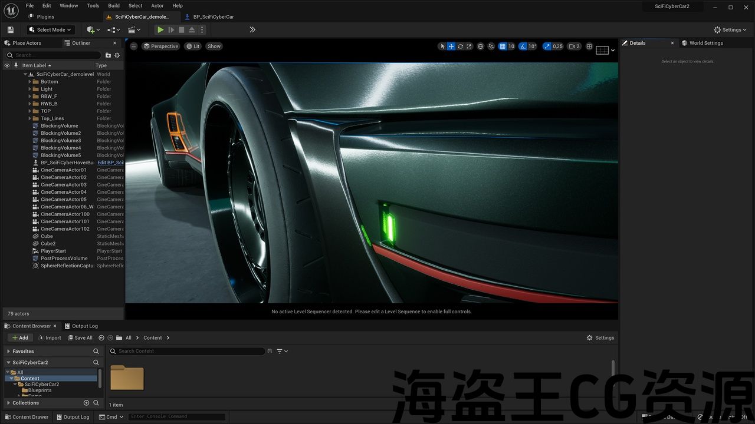The width and height of the screenshot is (755, 424).
Task: Switch to the World Settings tab
Action: [x=705, y=43]
